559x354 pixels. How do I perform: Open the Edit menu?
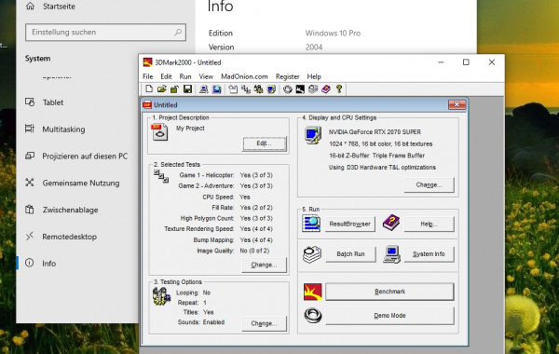tap(166, 76)
